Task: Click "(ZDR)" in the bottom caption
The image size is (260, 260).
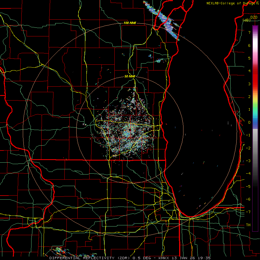Action: (x=124, y=258)
